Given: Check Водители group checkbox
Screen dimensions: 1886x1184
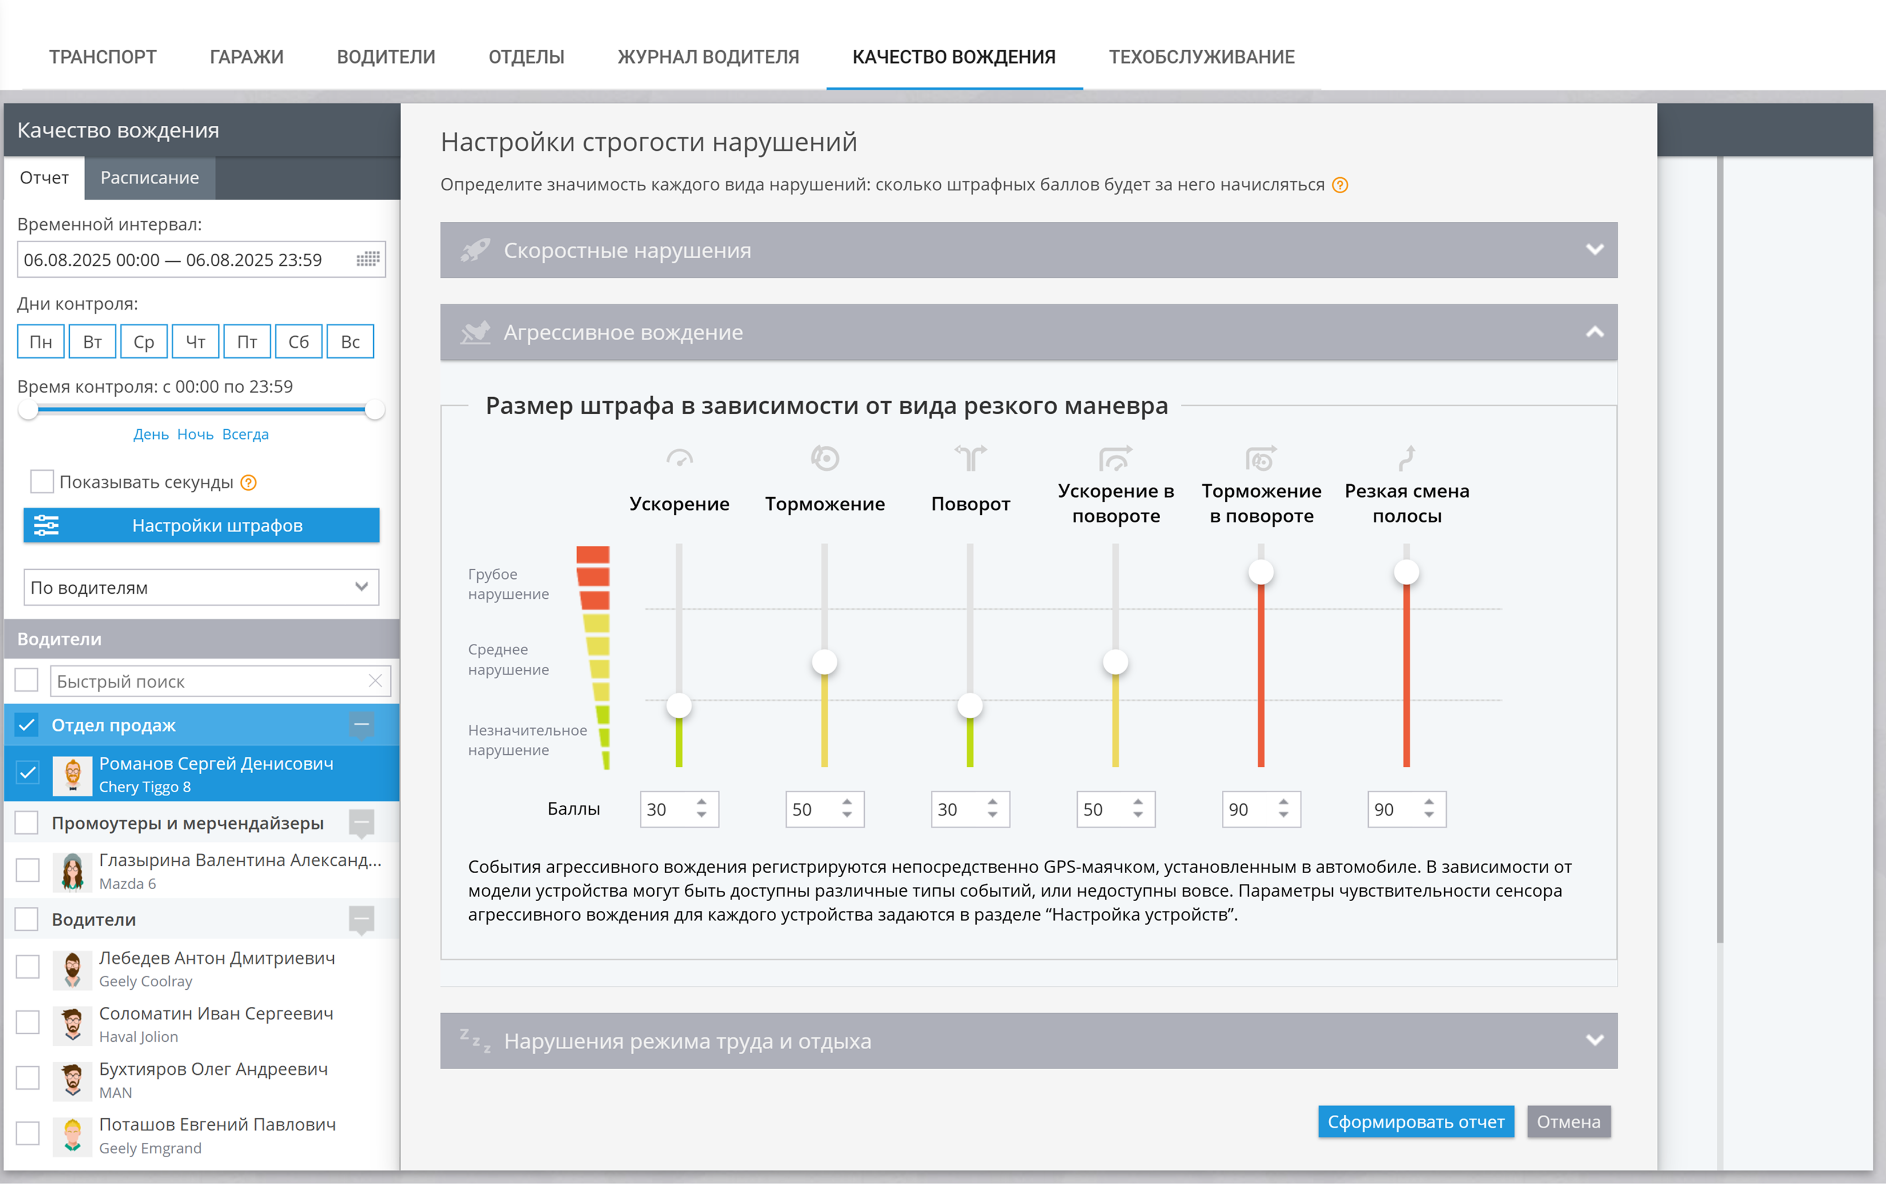Looking at the screenshot, I should (27, 918).
